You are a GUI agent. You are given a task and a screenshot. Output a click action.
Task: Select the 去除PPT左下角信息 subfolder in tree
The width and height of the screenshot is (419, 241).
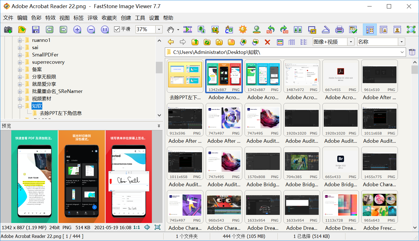61,113
